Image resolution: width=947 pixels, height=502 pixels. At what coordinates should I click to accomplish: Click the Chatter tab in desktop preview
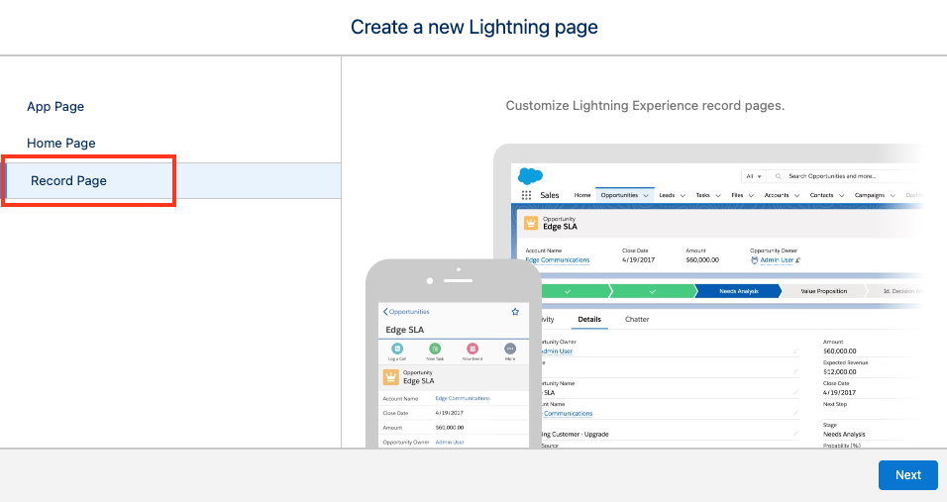(x=637, y=319)
